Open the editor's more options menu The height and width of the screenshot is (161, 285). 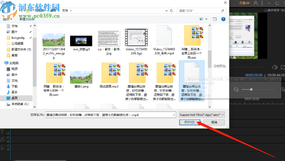(262, 3)
